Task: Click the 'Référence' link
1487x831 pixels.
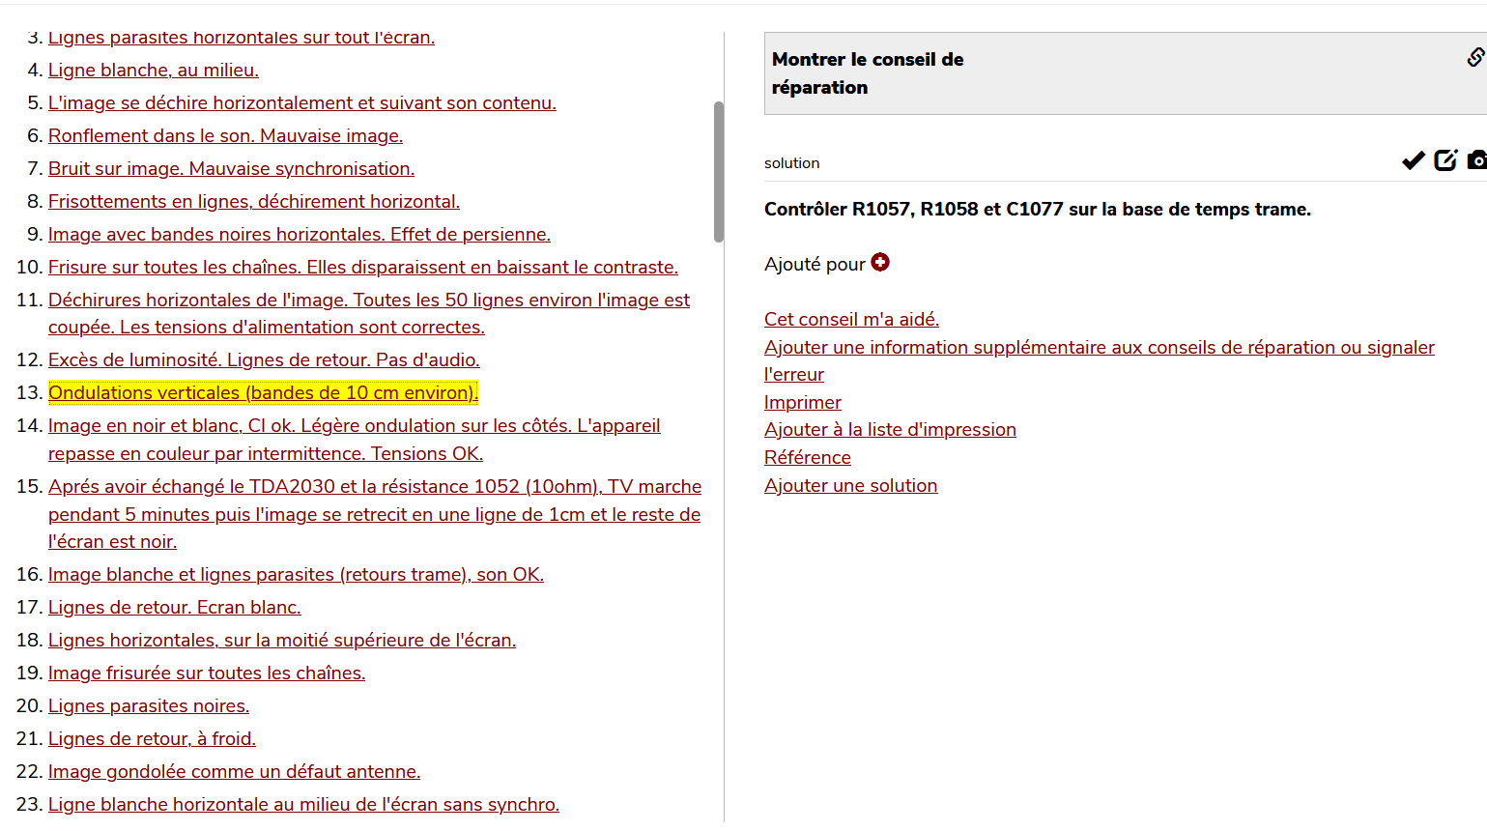Action: 808,457
